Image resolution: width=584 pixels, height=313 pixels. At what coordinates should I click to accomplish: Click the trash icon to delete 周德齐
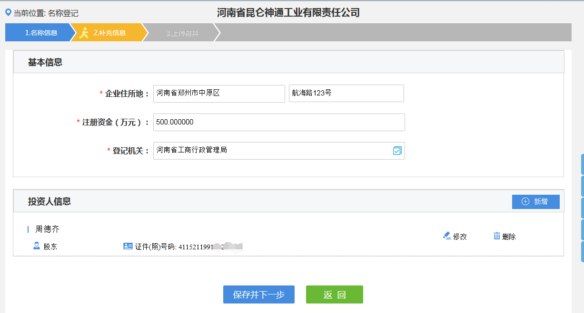click(496, 235)
